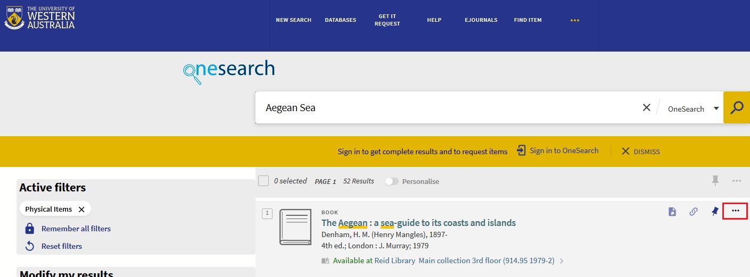Go to the eJournals menu item
The image size is (750, 277).
click(x=481, y=20)
